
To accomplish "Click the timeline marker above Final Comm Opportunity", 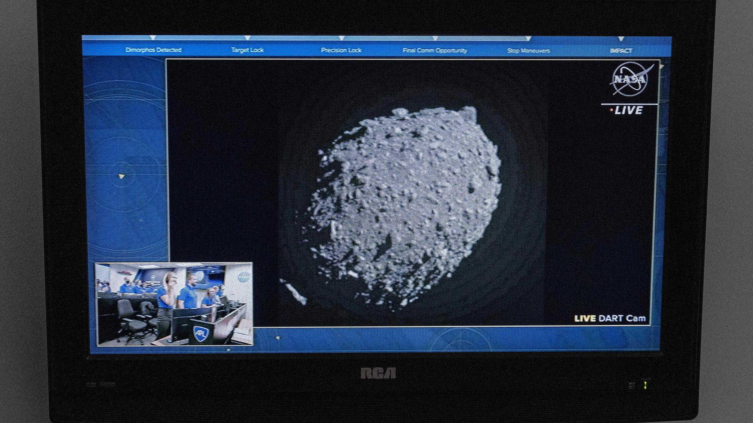I will [x=435, y=38].
